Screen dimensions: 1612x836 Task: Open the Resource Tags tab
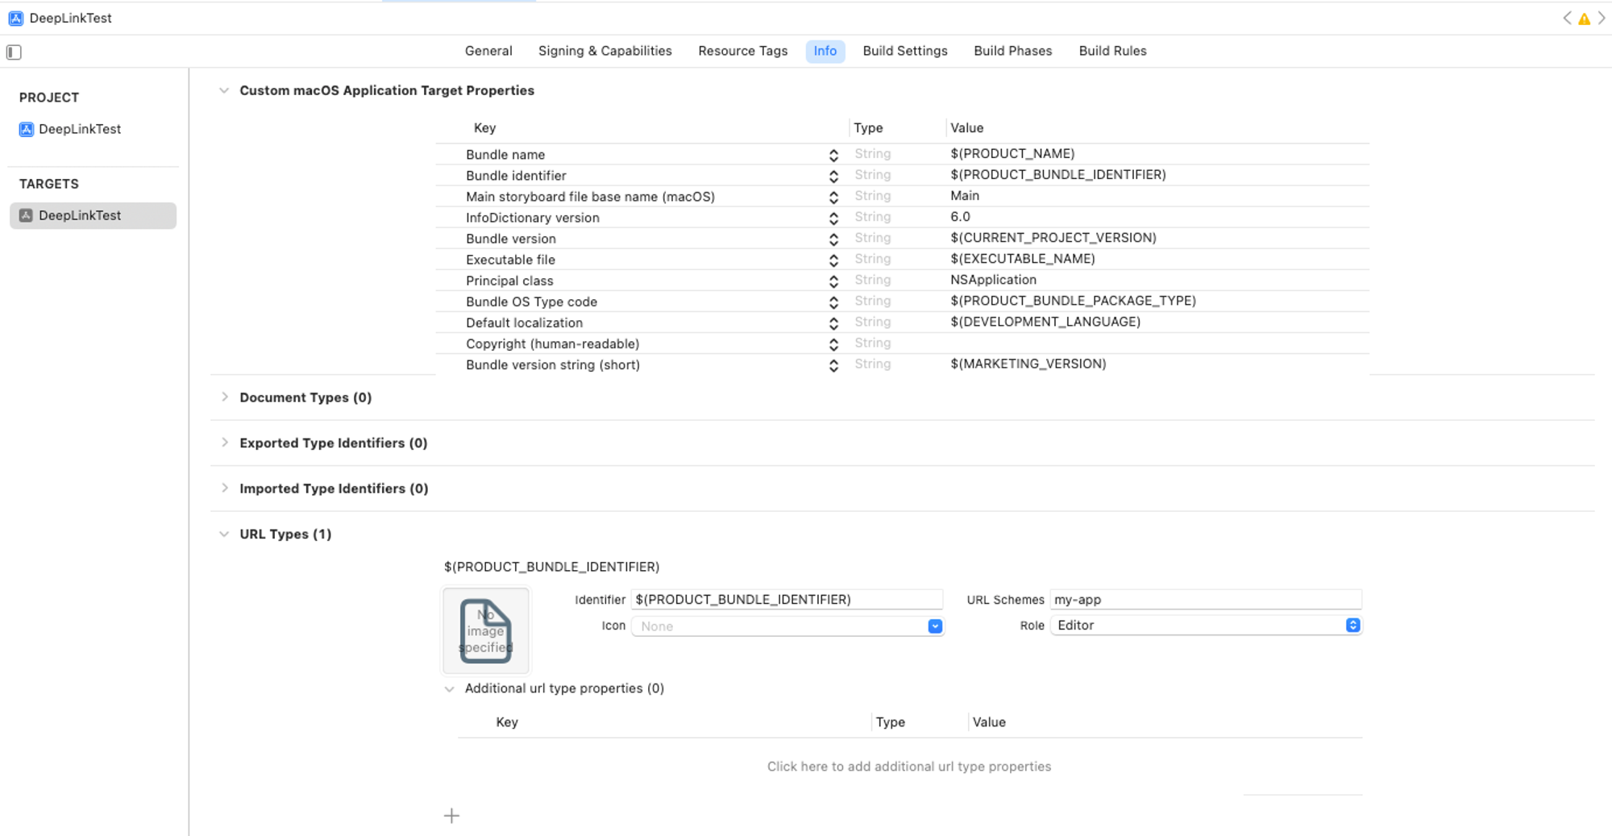pos(742,51)
